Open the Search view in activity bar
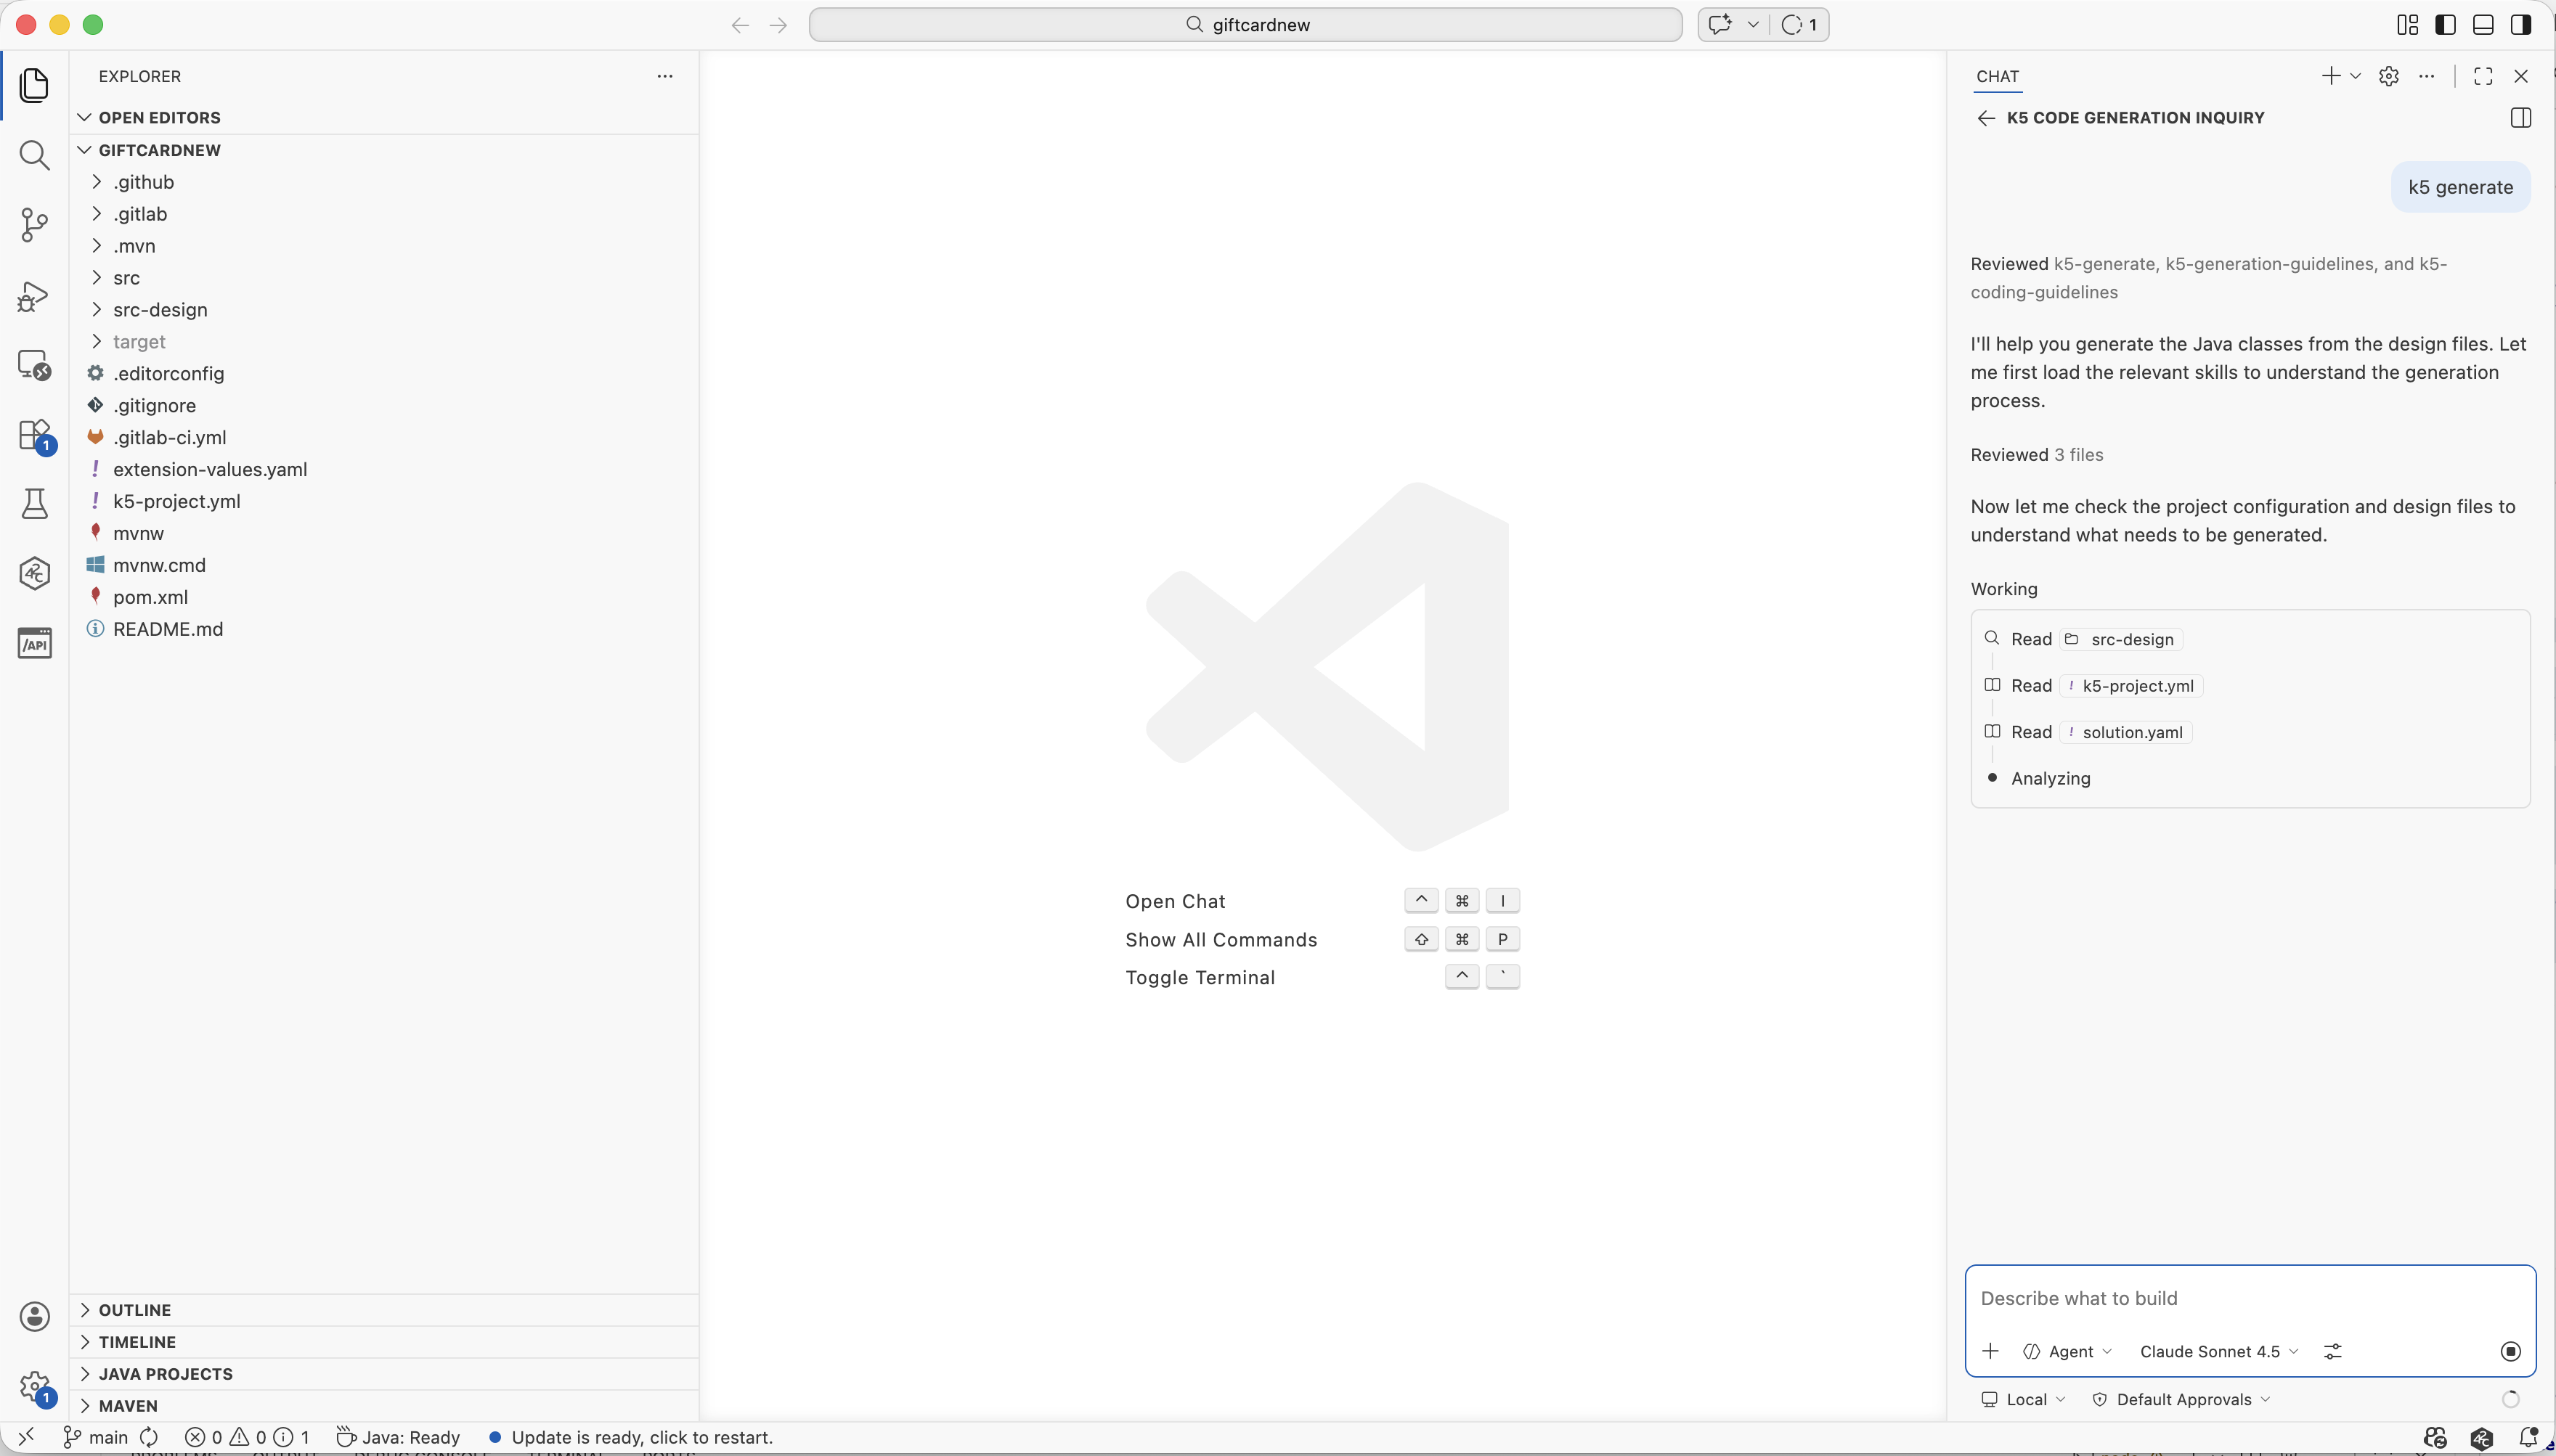 pos(34,155)
